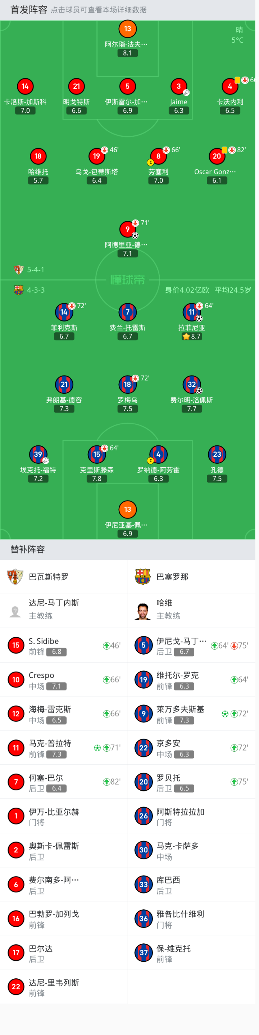Image resolution: width=259 pixels, height=1035 pixels.
Task: Open 劳塞利 number 8 captain badge
Action: 158,156
